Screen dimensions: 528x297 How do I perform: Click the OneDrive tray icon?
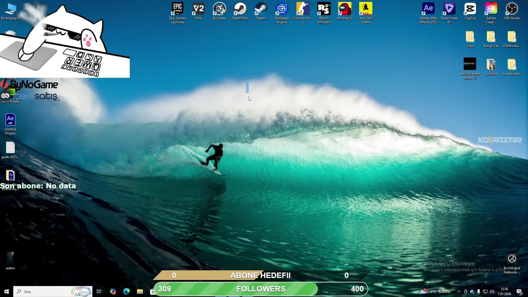tap(472, 292)
